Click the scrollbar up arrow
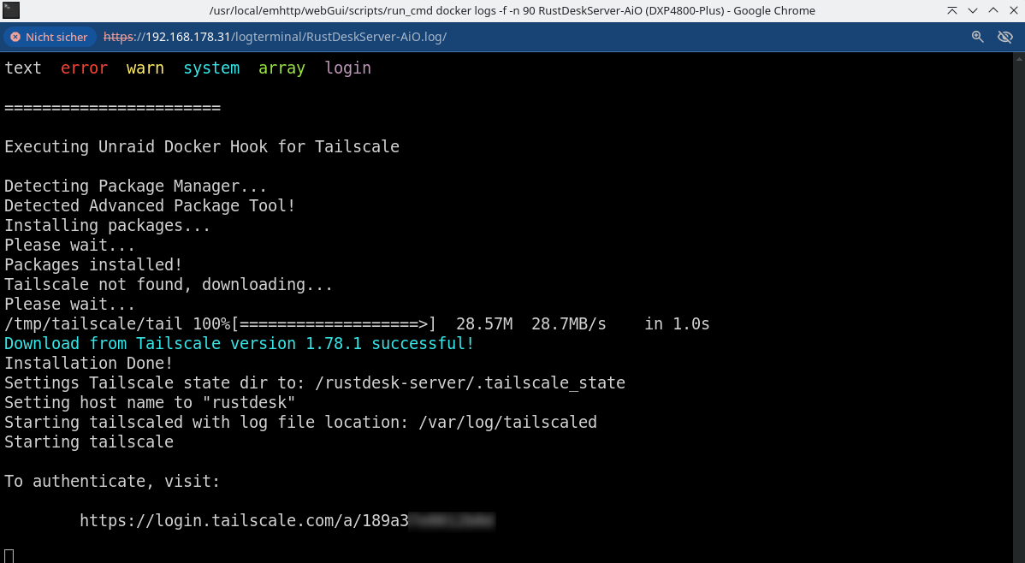 click(x=1019, y=58)
